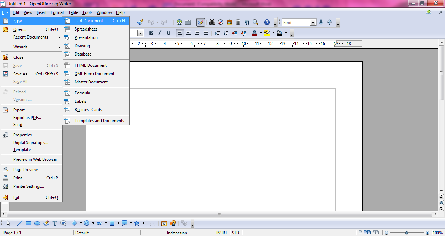Select the Ellipse drawing tool
Image resolution: width=445 pixels, height=236 pixels.
[x=37, y=223]
